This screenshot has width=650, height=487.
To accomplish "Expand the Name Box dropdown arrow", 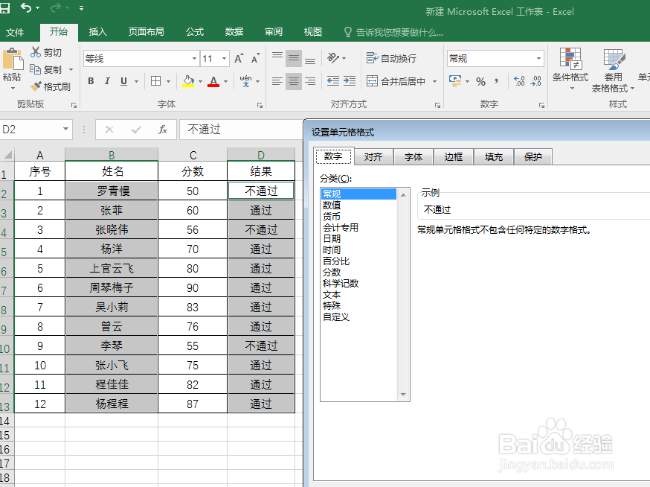I will point(66,129).
